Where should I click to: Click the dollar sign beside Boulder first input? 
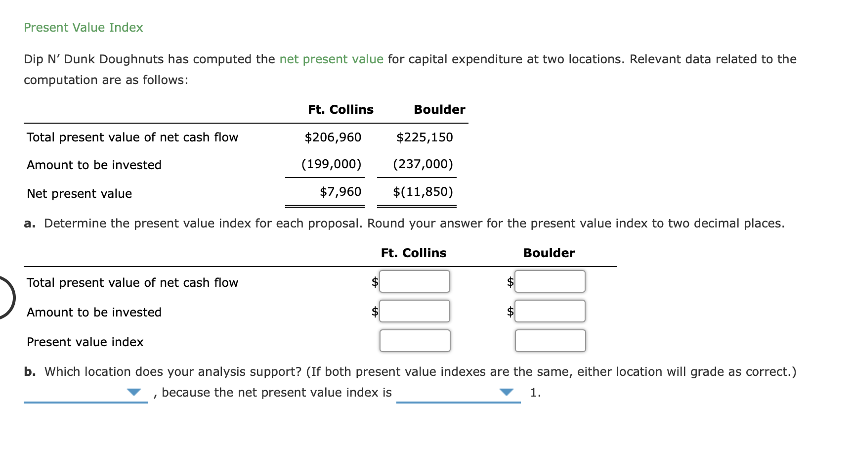point(510,281)
